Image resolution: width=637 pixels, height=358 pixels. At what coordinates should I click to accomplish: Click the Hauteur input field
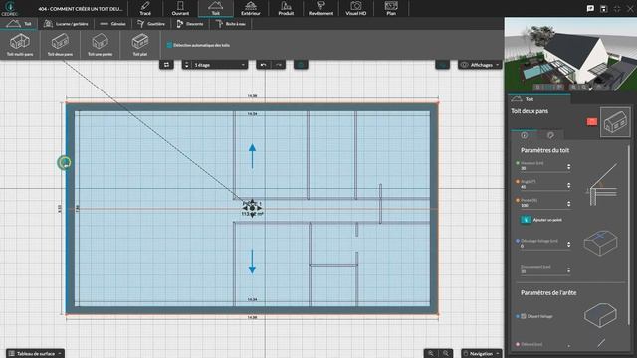click(542, 168)
